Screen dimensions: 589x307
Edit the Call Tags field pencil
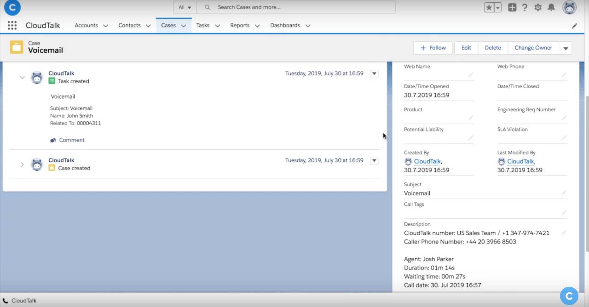point(564,213)
